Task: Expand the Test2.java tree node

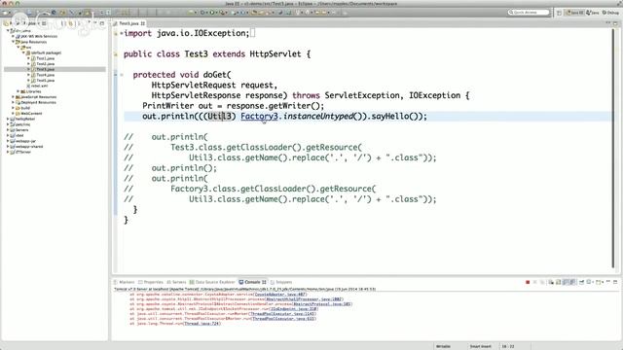Action: tap(28, 64)
